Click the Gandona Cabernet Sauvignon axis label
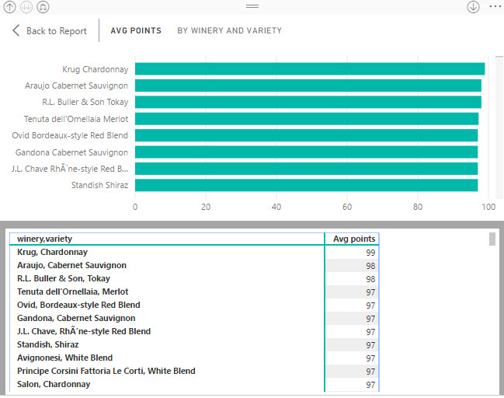 click(x=71, y=152)
